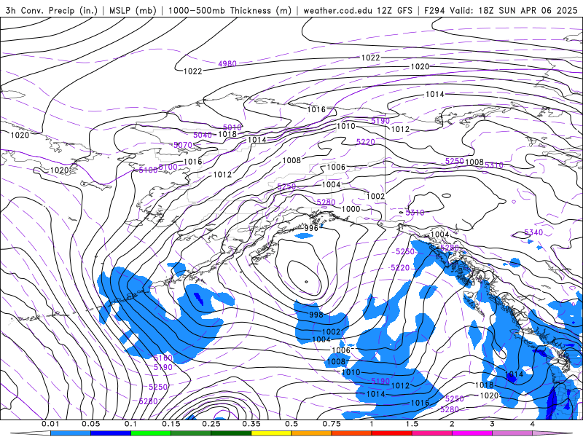Click the bright green 0.1–0.15 legend color segment
583x437 pixels.
151,433
